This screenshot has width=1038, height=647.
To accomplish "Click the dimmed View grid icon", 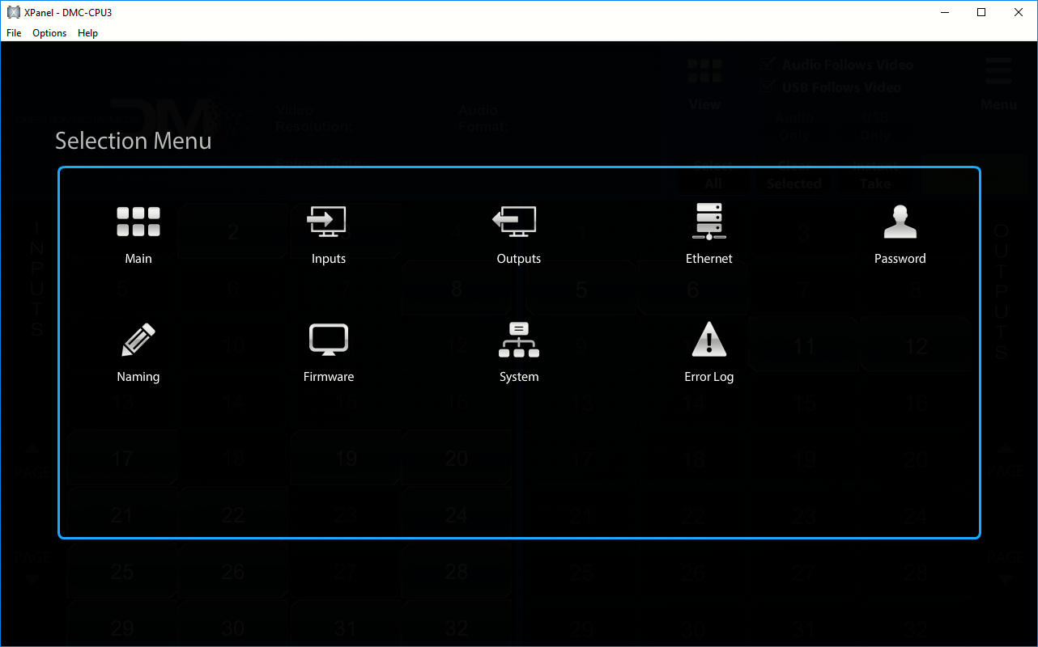I will point(704,72).
